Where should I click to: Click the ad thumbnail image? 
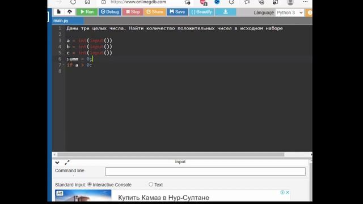83,195
